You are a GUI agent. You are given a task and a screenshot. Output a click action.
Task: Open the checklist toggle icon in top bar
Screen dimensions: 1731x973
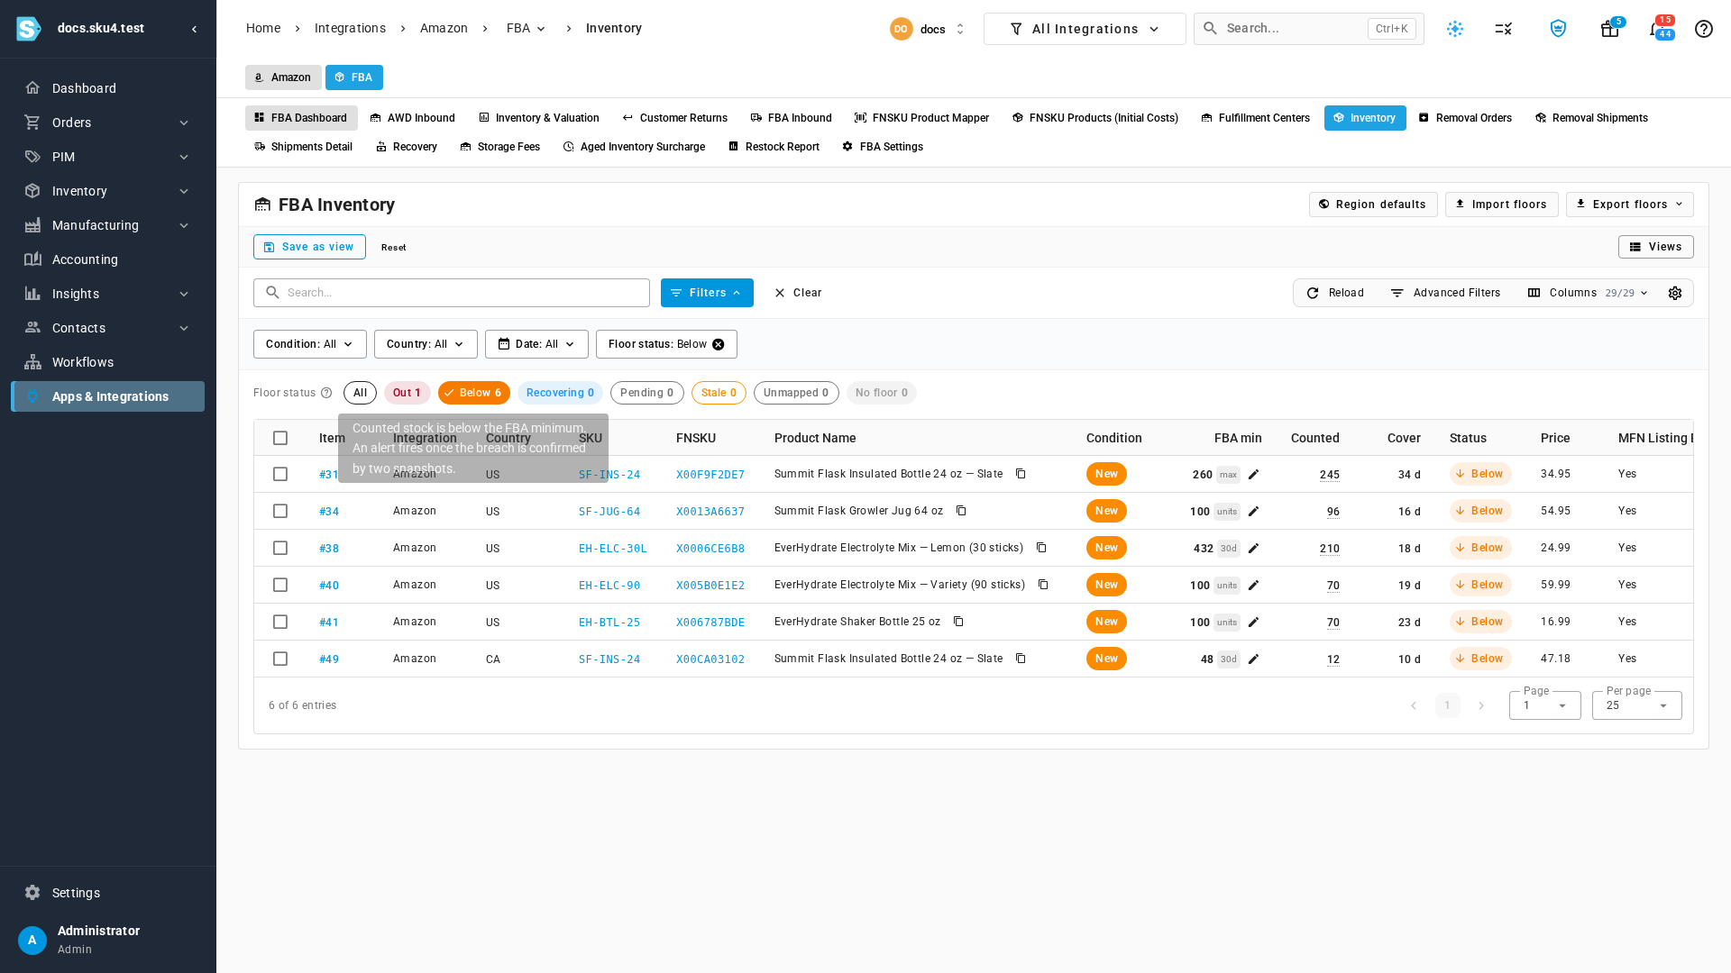click(1504, 29)
